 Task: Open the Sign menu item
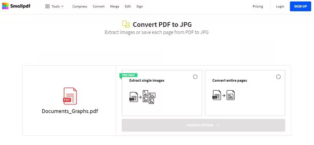point(140,6)
